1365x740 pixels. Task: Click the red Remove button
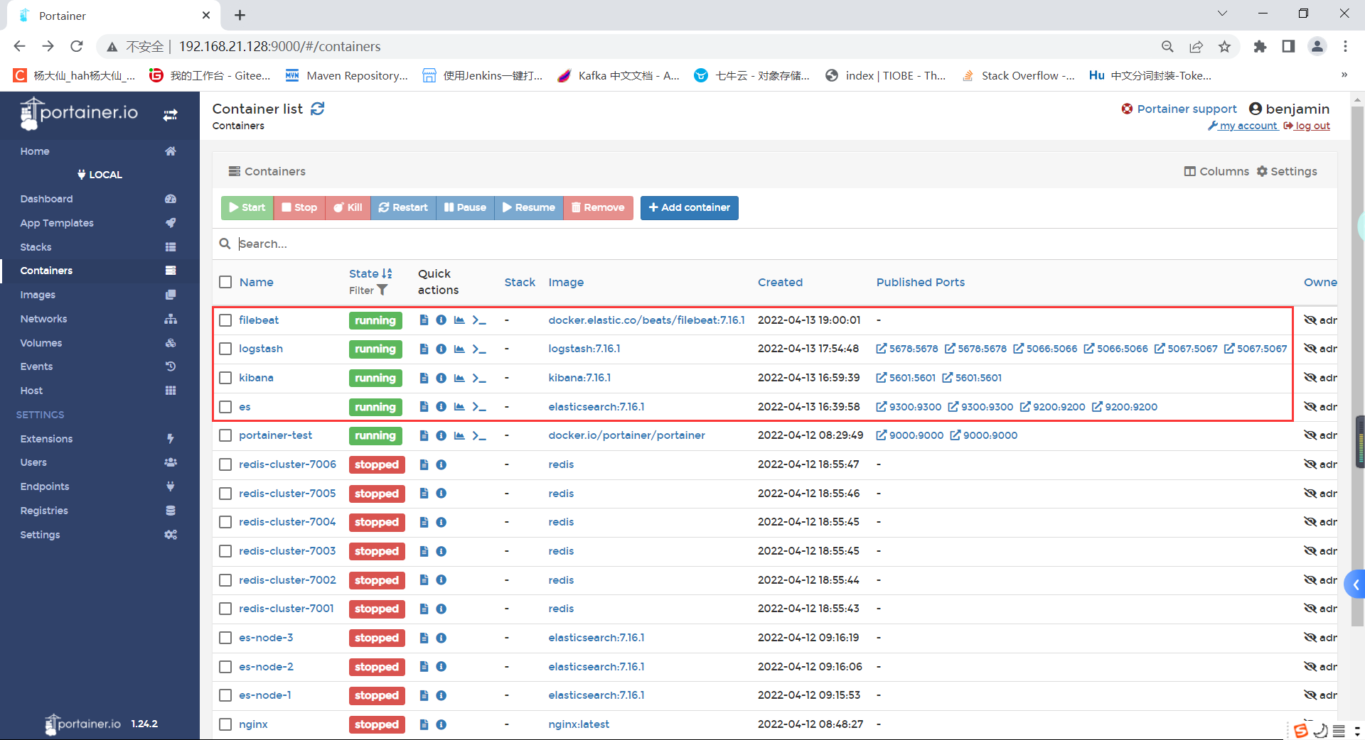point(598,207)
